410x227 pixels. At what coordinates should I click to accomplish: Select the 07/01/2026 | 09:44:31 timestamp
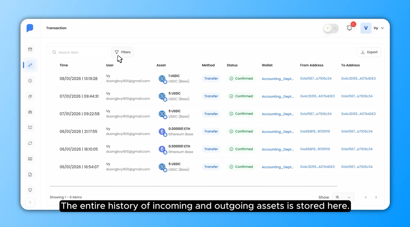[79, 96]
